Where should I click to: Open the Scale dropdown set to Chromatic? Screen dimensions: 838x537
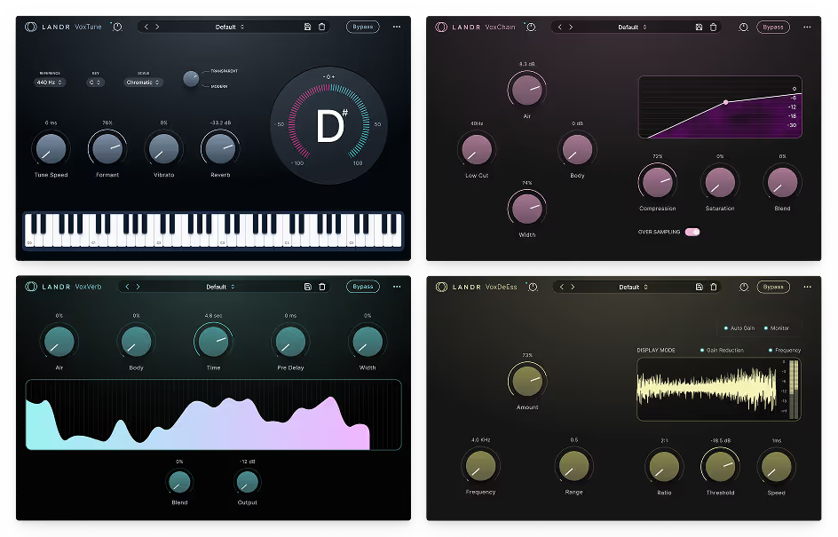coord(144,83)
